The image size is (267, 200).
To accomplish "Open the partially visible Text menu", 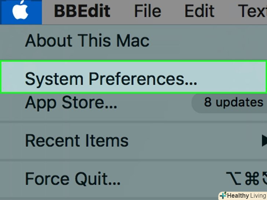I will pos(257,11).
